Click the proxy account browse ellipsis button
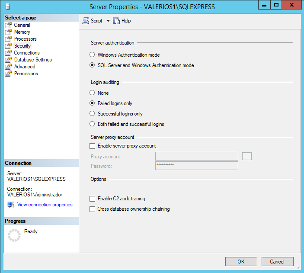The height and width of the screenshot is (273, 304). click(247, 156)
